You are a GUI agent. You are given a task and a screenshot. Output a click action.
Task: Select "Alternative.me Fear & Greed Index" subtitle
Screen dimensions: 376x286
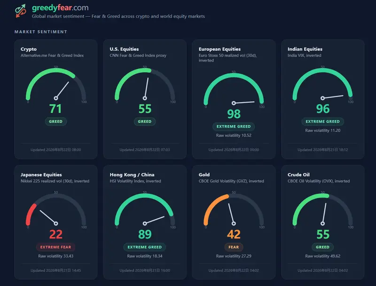(52, 56)
